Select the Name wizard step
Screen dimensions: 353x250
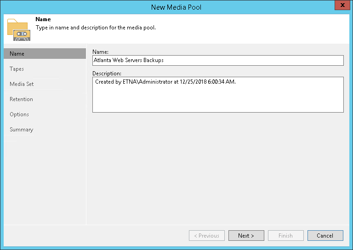tap(17, 54)
